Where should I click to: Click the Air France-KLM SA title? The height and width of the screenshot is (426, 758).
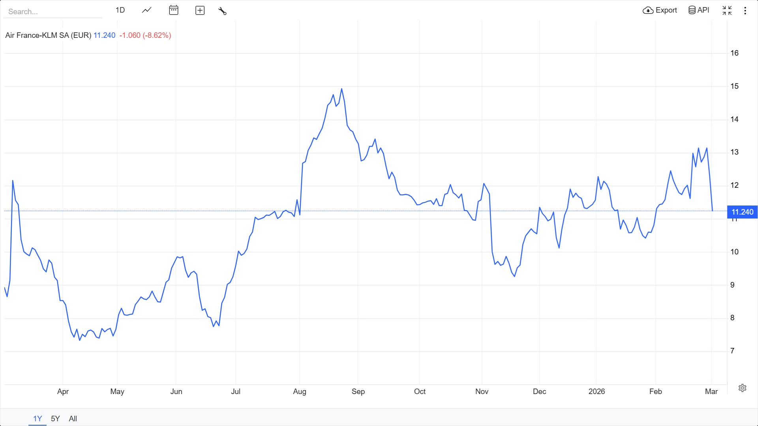48,35
